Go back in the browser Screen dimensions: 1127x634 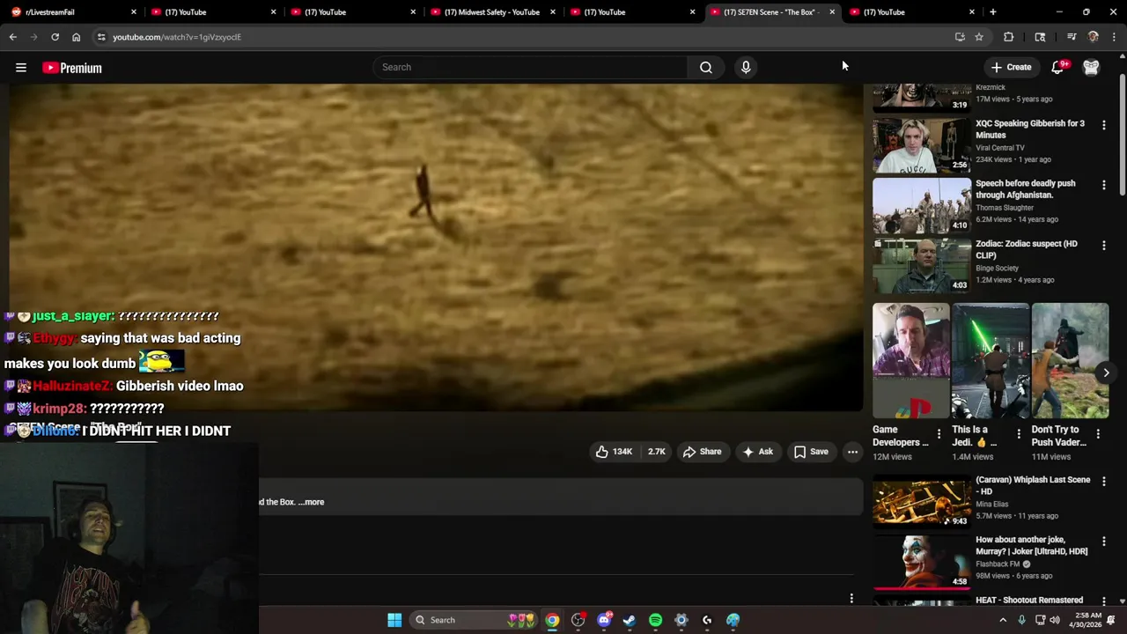[x=12, y=37]
